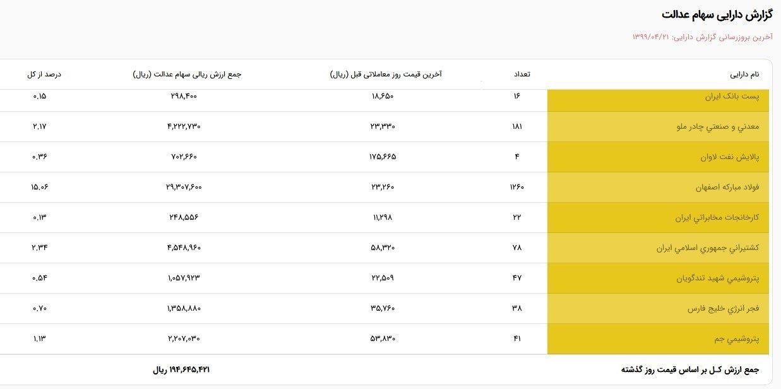Click the total value amount in rials
Screen dimensions: 781x389
point(181,369)
